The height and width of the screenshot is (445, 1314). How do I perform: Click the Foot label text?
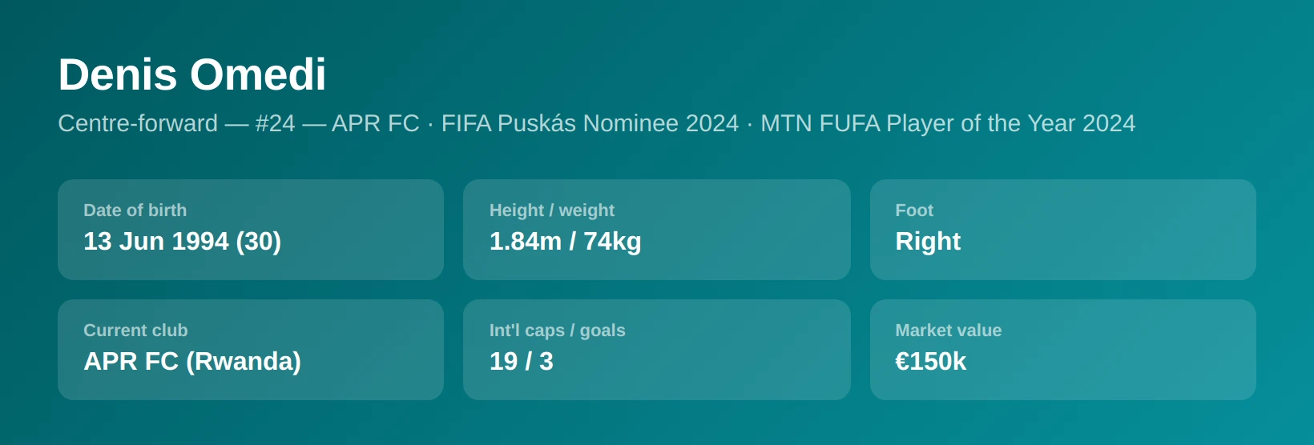point(914,210)
